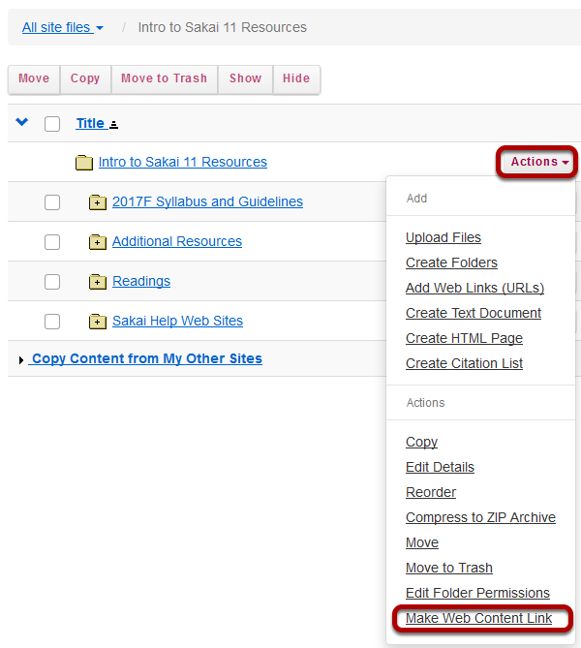Screen dimensions: 581x648
Task: Choose Edit Folder Permissions
Action: click(x=477, y=593)
